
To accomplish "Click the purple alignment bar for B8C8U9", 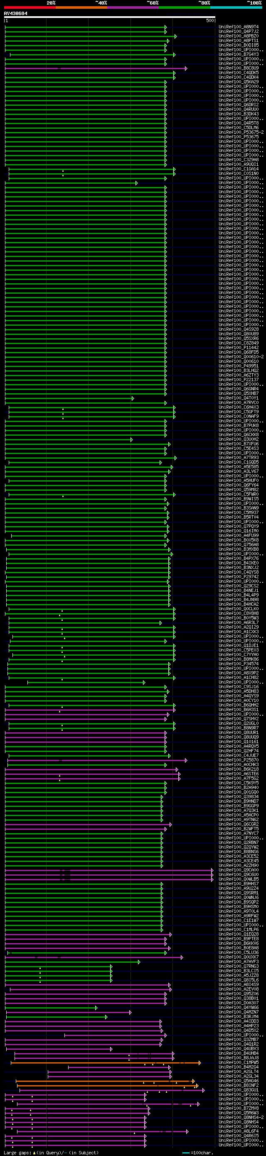I will tap(96, 68).
